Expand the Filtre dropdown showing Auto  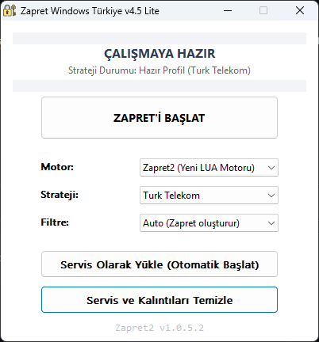(x=209, y=223)
